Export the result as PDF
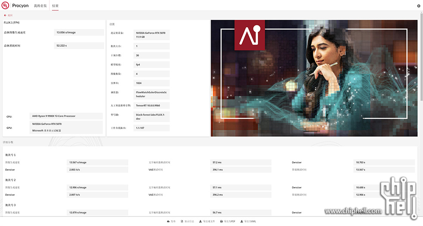 coord(228,221)
